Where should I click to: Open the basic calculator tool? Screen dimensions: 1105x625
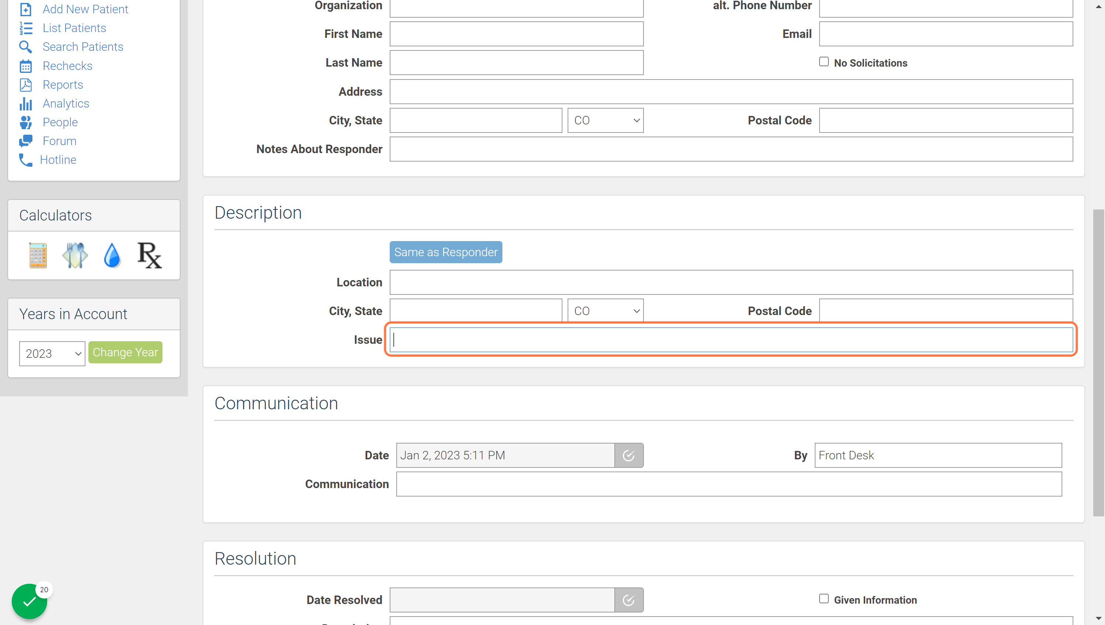click(x=38, y=255)
